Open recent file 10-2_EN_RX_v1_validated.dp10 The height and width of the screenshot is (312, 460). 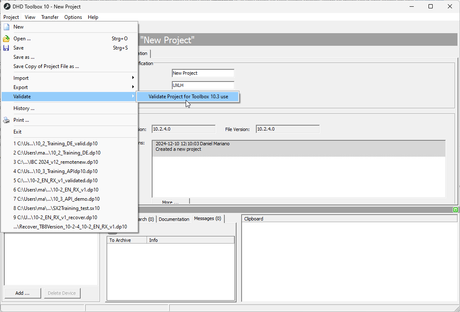point(69,180)
